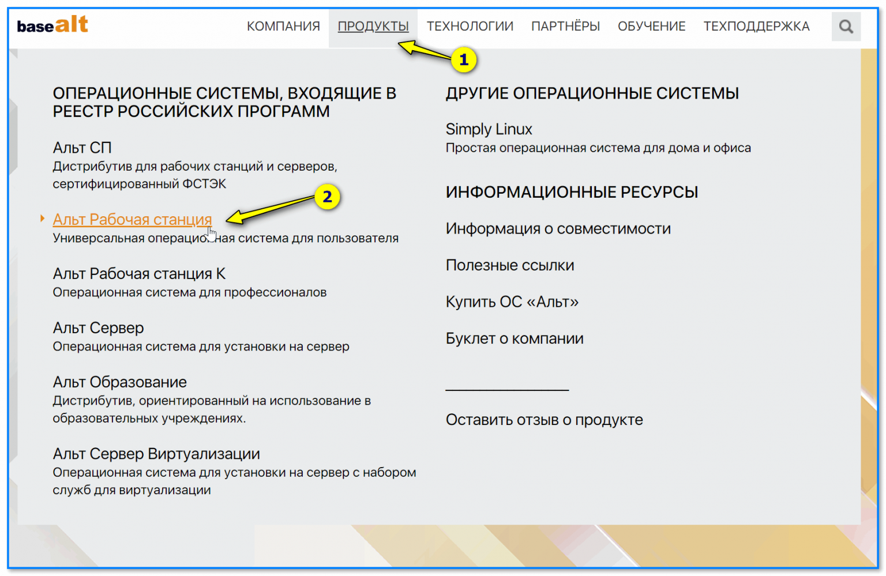Image resolution: width=886 pixels, height=576 pixels.
Task: Click Купить ОС «Альт» link
Action: click(x=512, y=302)
